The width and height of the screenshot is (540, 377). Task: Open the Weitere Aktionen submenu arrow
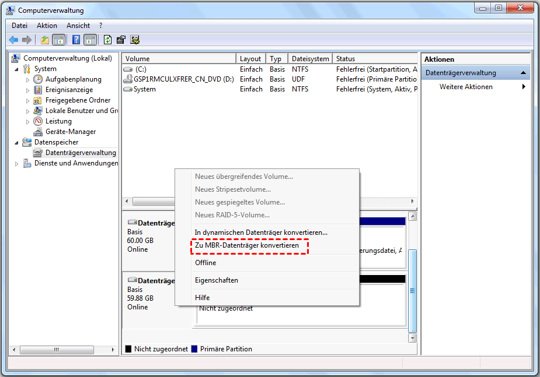[524, 87]
